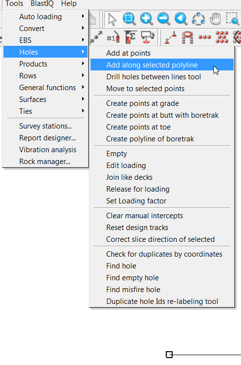Click the zoom in magnifier icon

coord(147,19)
